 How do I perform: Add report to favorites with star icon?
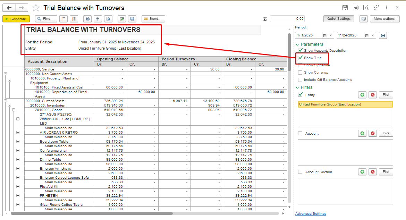(x=36, y=8)
